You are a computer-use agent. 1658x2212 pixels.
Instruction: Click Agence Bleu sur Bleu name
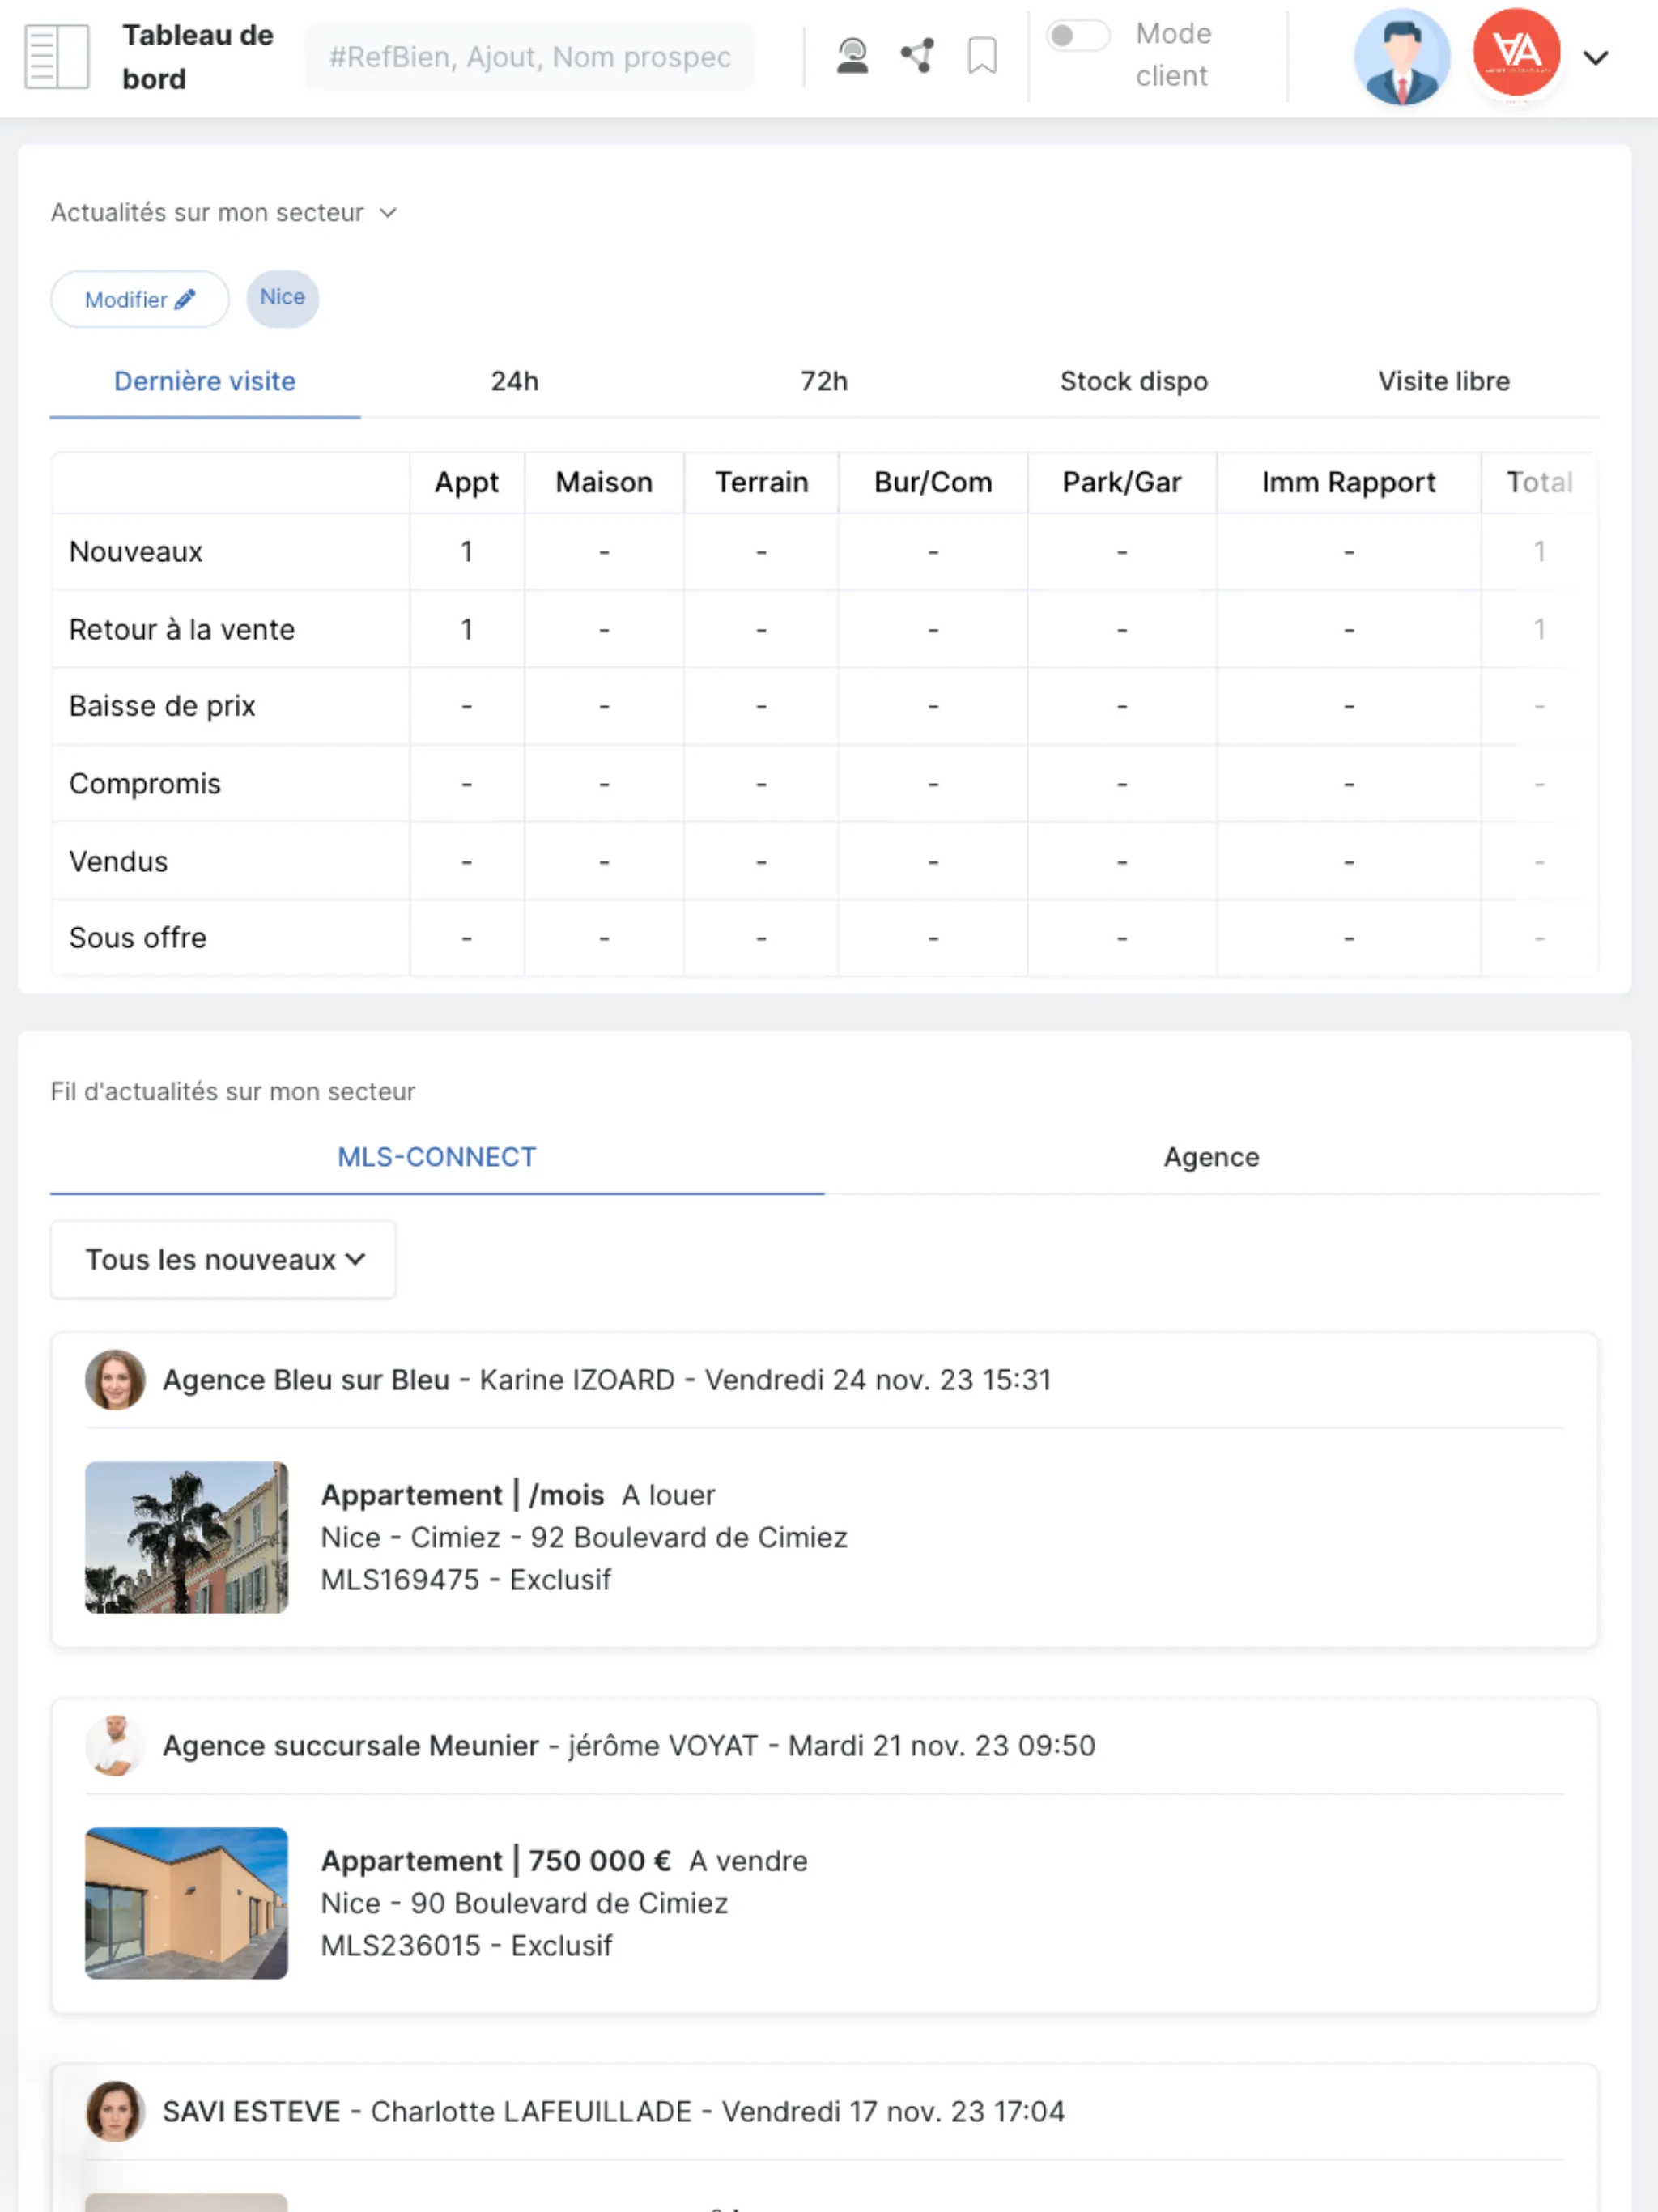click(306, 1380)
